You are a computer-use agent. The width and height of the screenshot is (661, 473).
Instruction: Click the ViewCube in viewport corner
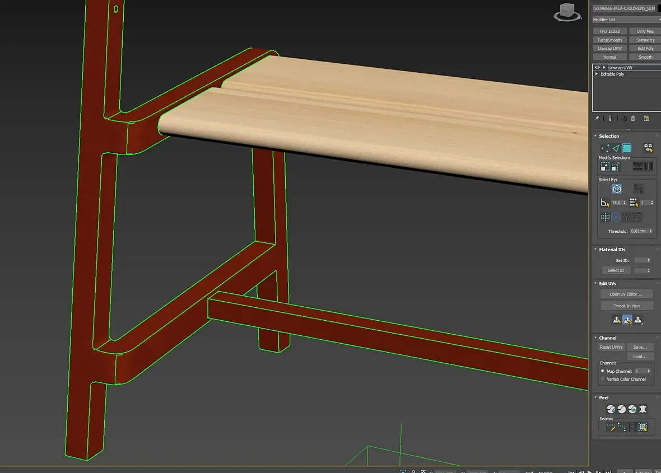567,12
